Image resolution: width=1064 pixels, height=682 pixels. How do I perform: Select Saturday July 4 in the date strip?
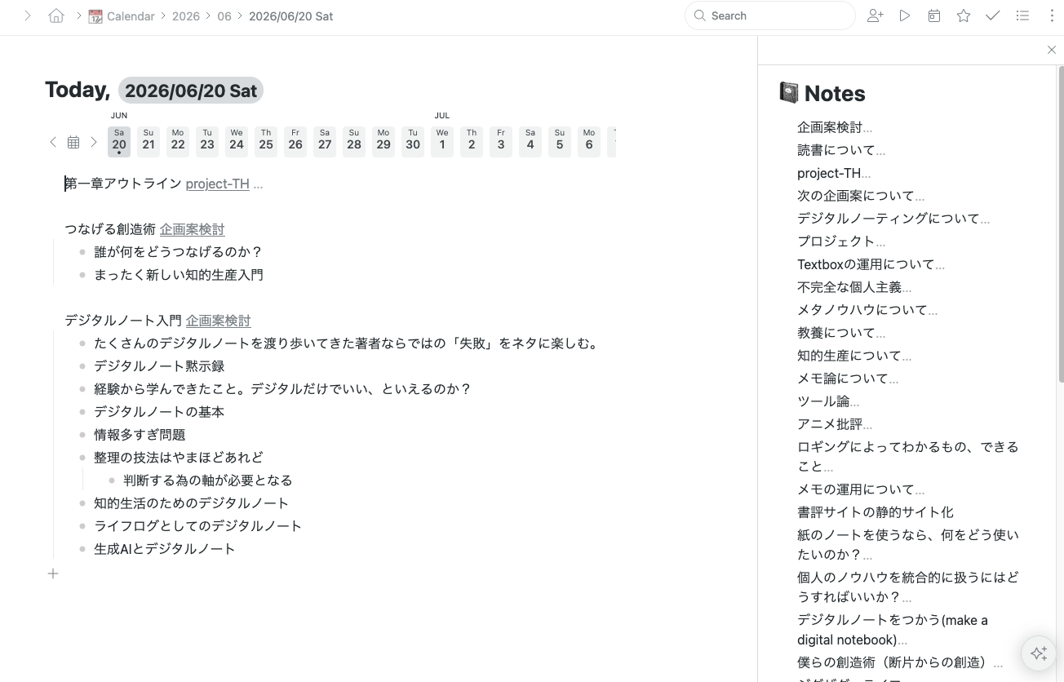(x=530, y=141)
